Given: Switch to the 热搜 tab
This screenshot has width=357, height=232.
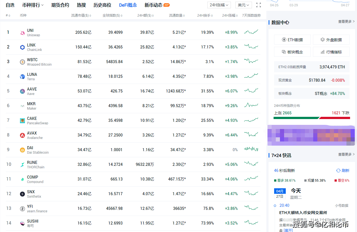Looking at the screenshot, I should tap(81, 5).
